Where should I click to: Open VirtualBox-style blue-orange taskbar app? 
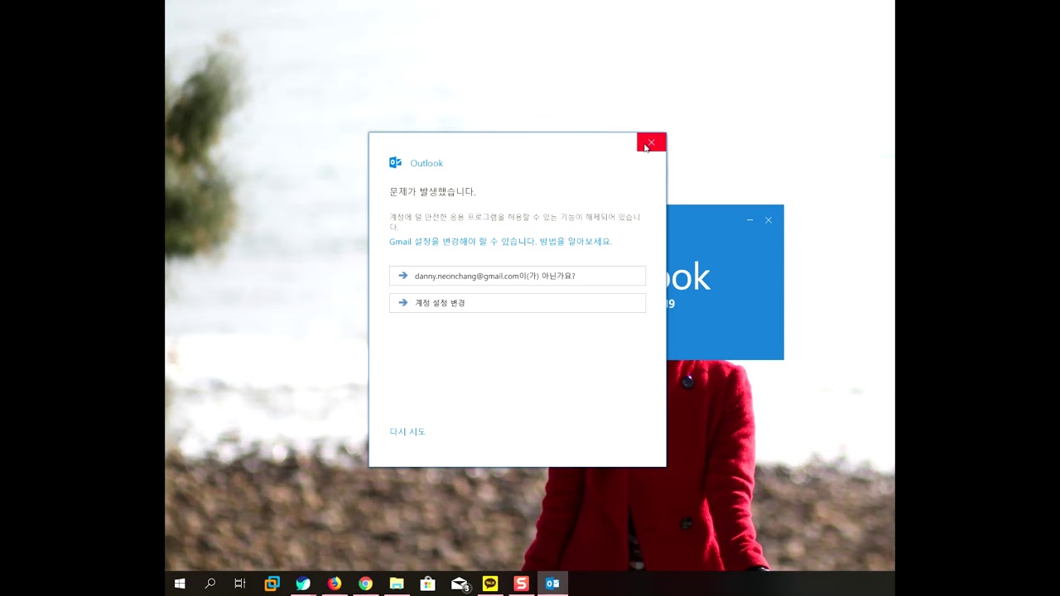point(272,584)
